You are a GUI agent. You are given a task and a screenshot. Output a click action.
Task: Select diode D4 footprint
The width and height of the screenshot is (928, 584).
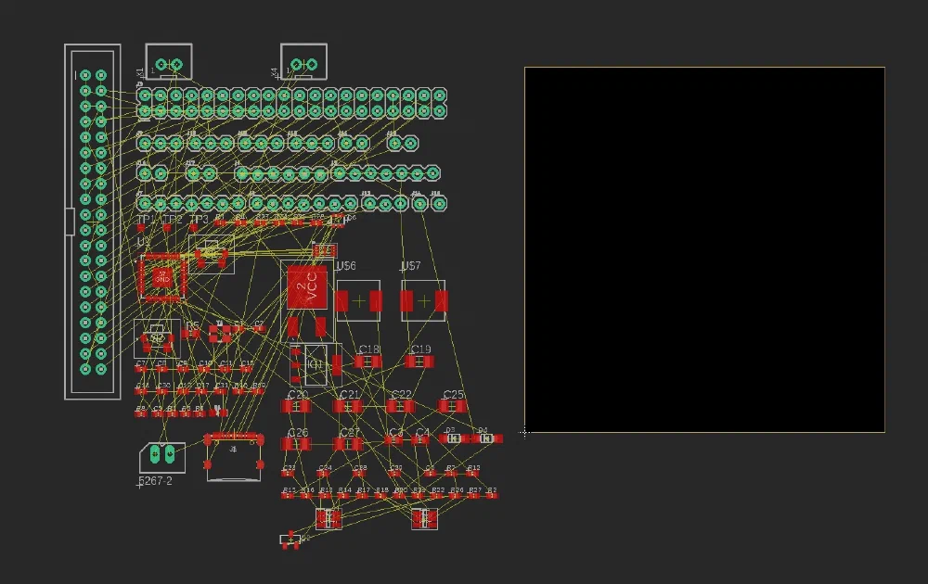click(x=486, y=438)
